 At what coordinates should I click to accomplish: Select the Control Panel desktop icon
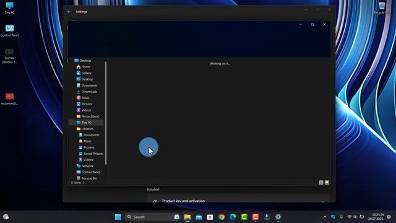10,31
